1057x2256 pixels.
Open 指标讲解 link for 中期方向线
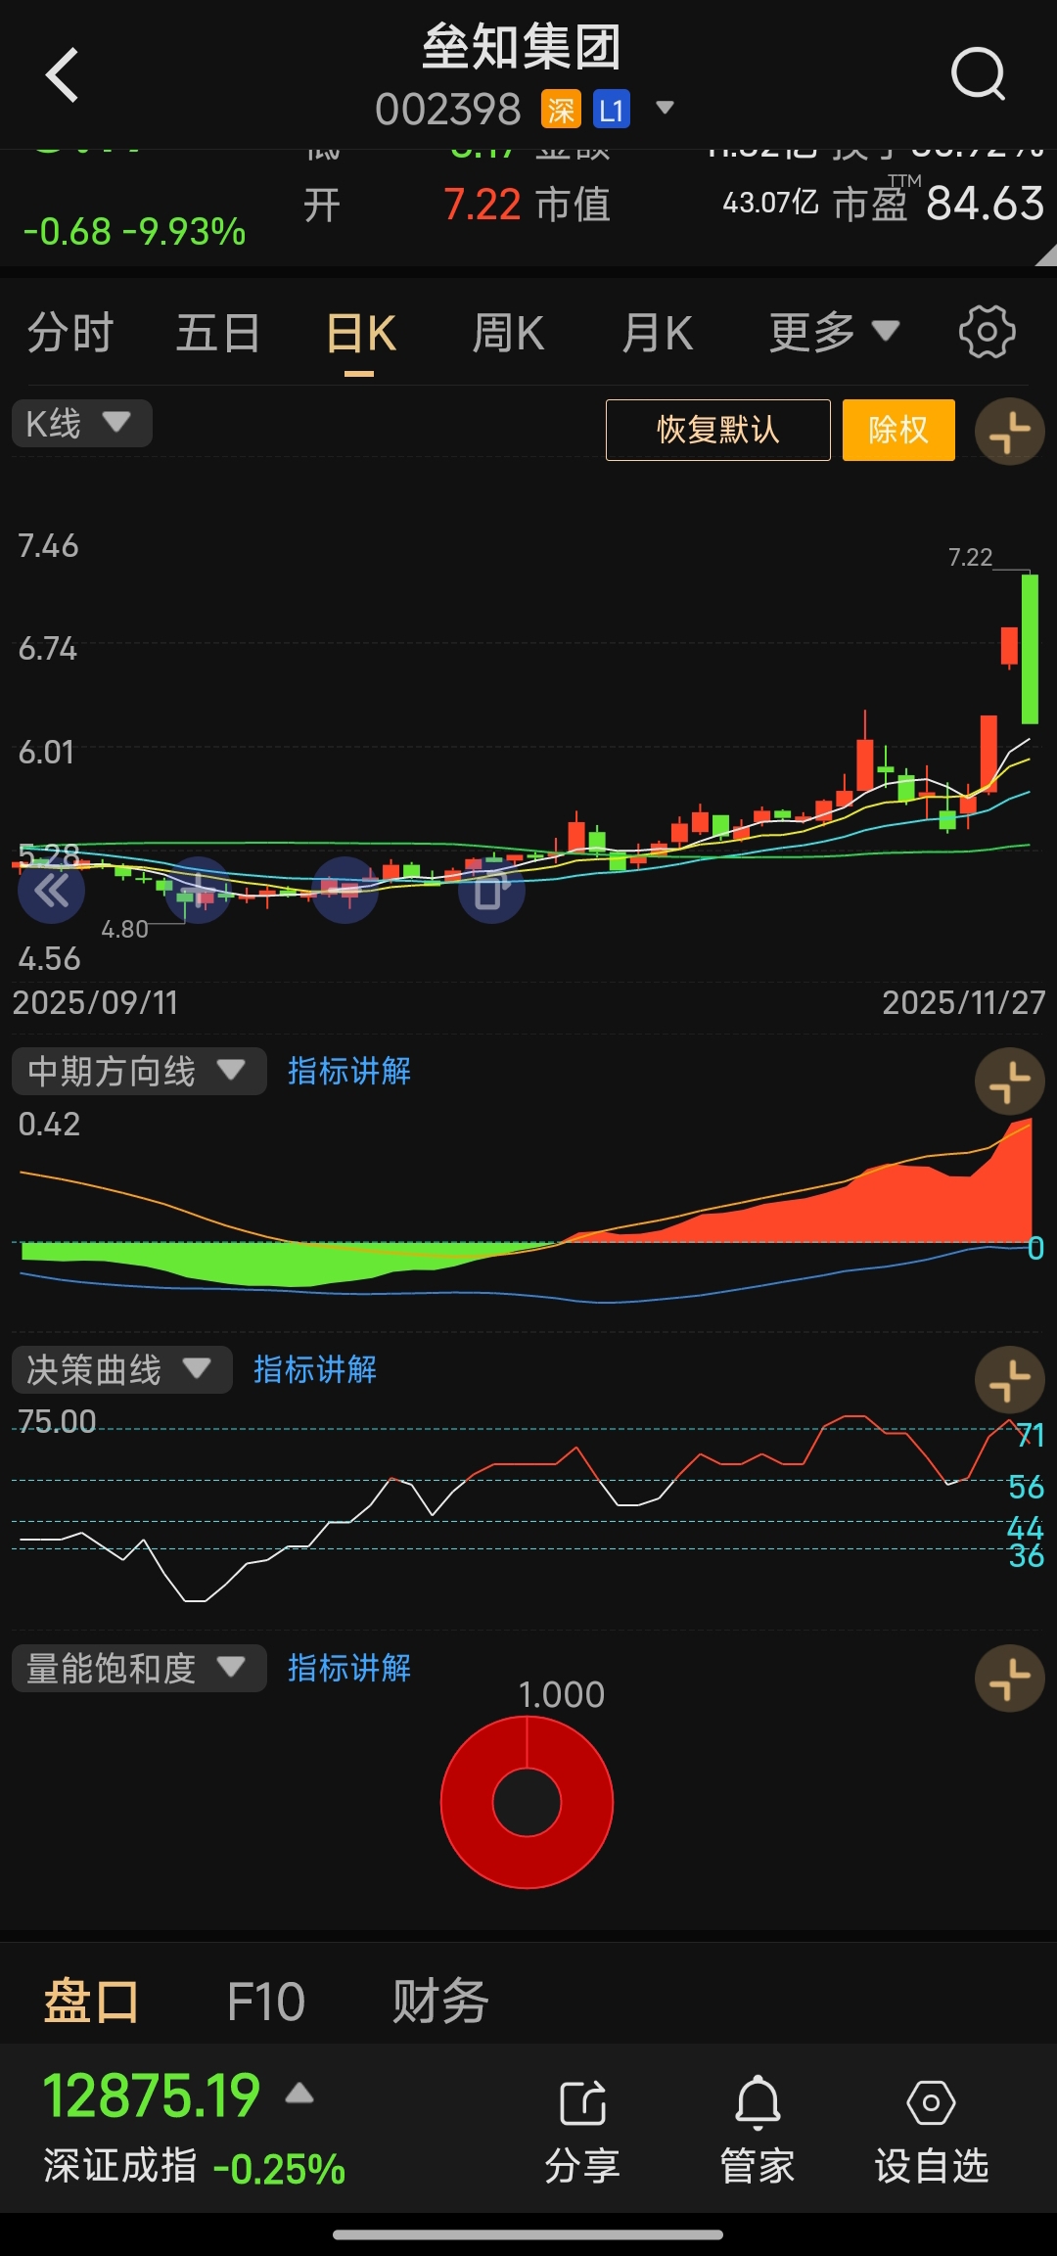pyautogui.click(x=349, y=1072)
